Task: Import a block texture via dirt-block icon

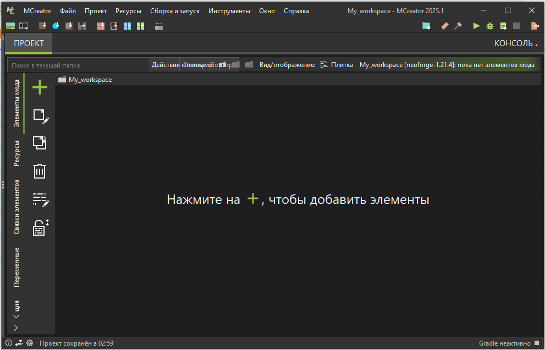Action: click(42, 26)
